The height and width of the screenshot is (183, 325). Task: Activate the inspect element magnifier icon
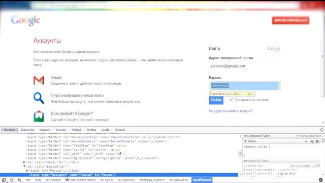pyautogui.click(x=19, y=180)
